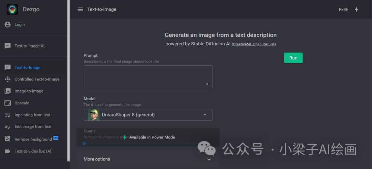372x169 pixels.
Task: Select Remove background option
Action: [x=33, y=139]
